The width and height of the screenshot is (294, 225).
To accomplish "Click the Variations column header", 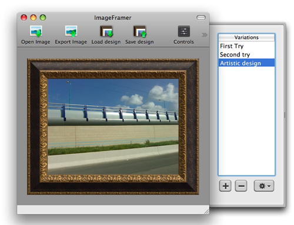I will (x=246, y=38).
